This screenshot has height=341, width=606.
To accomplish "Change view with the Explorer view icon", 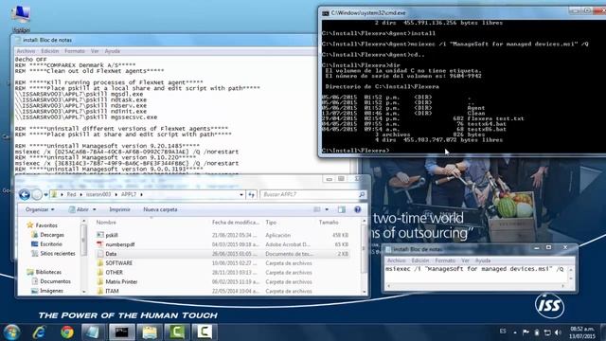I will (317, 209).
